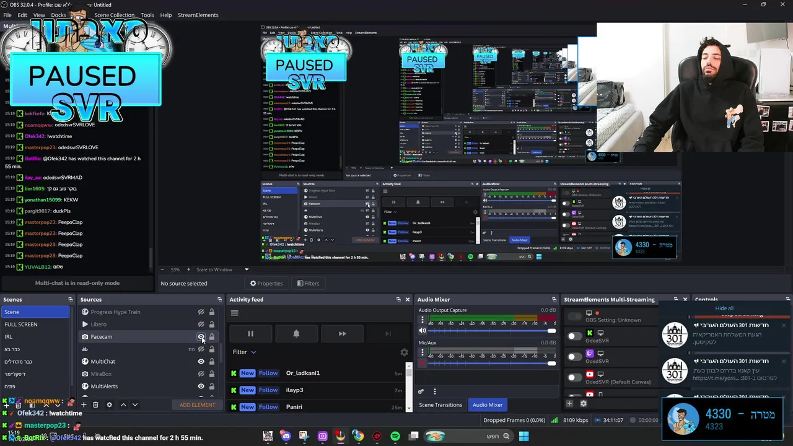Open the Activity feed settings gear
Screen dimensions: 793x446
click(x=404, y=352)
